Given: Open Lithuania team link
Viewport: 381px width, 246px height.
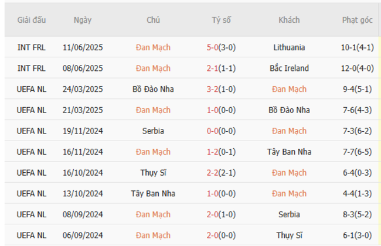Looking at the screenshot, I should click(289, 47).
